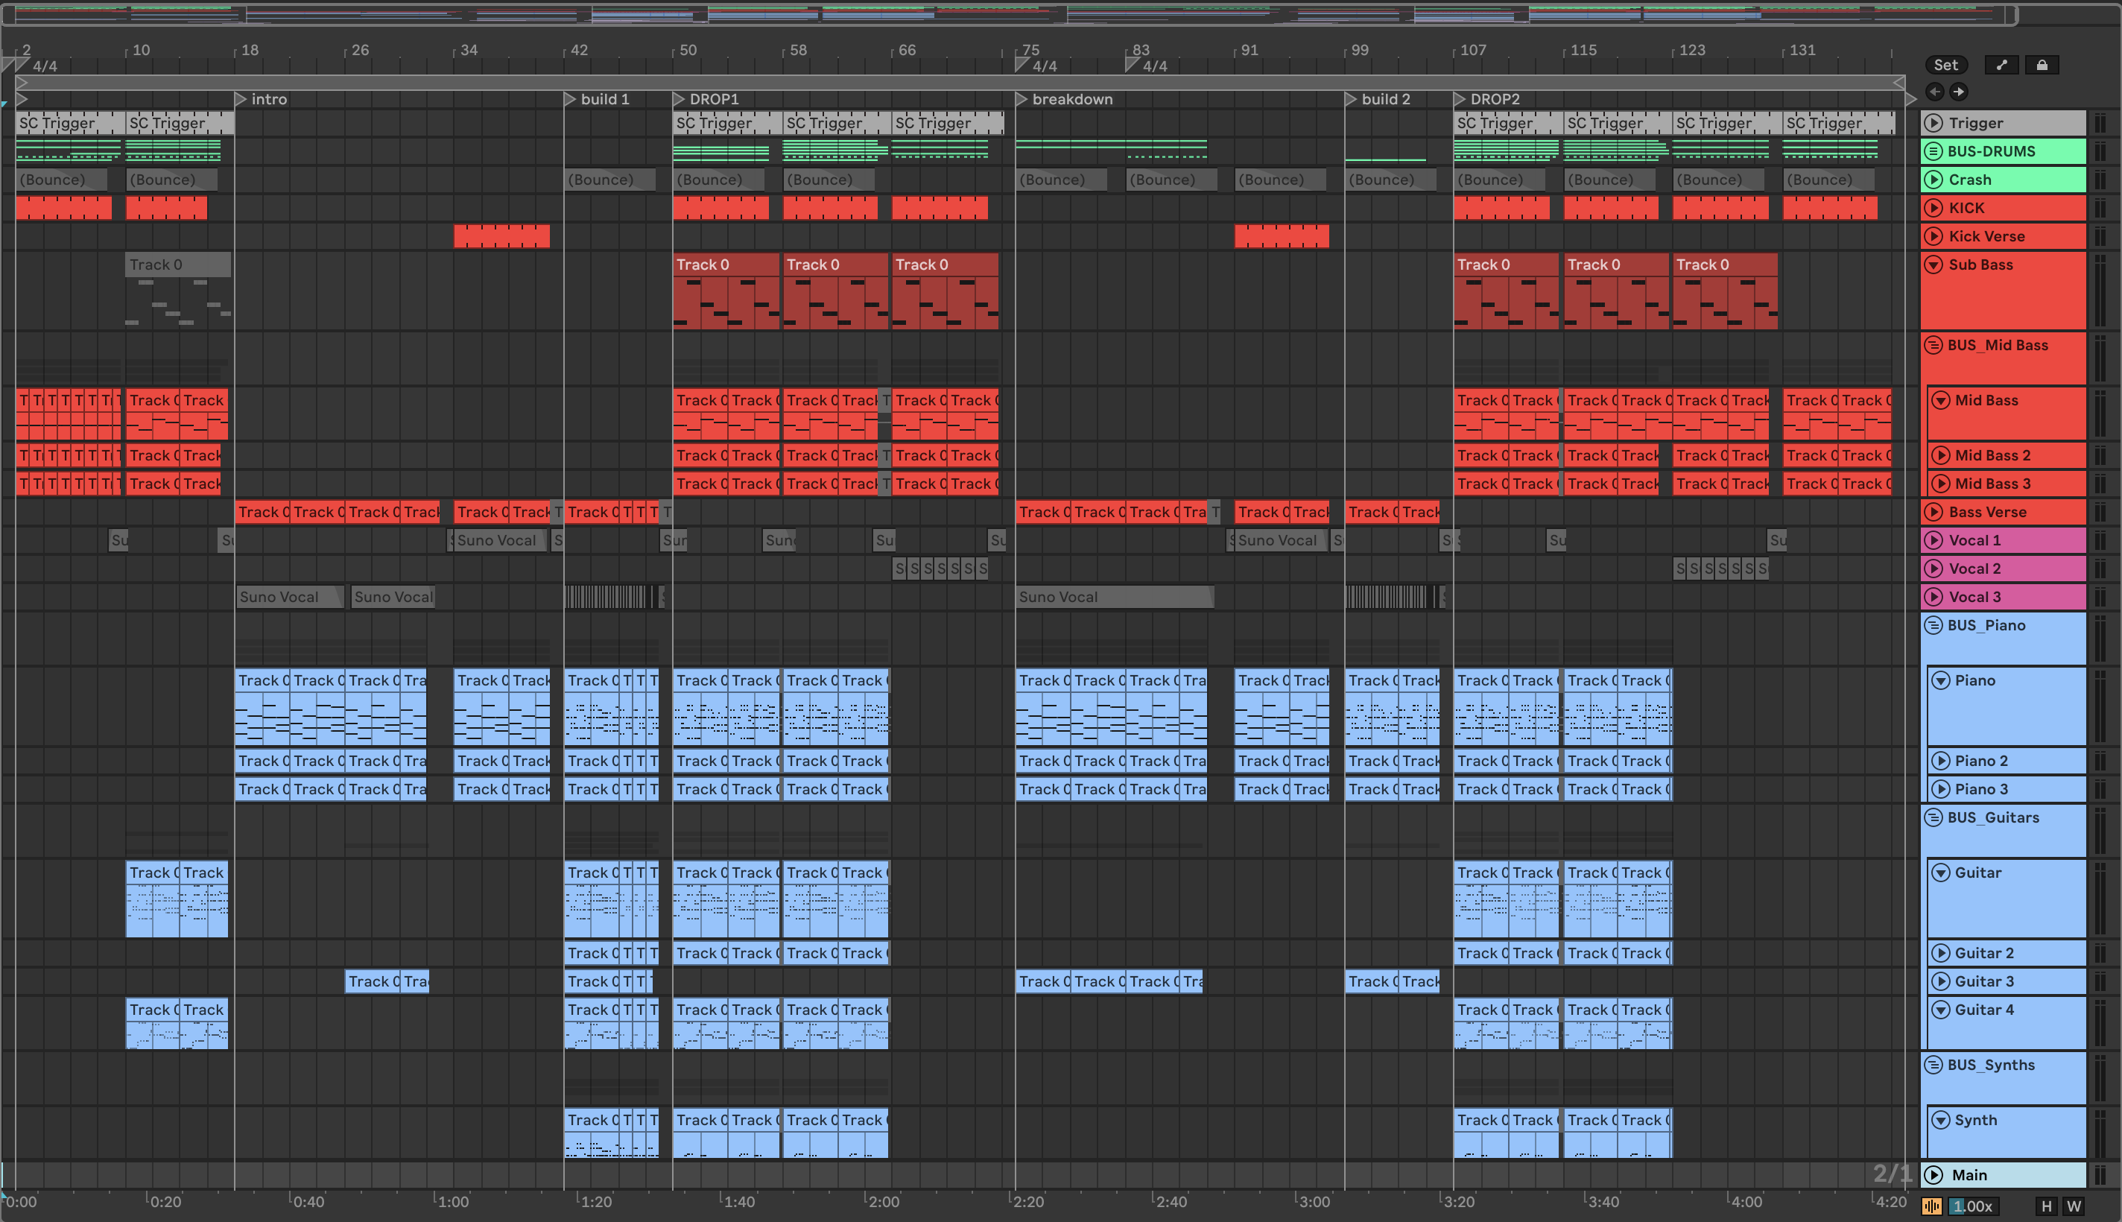
Task: Click the BUS_Mid Bass group icon
Action: (x=1933, y=345)
